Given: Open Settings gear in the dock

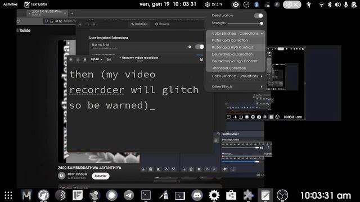Looking at the screenshot, I should (214, 195).
